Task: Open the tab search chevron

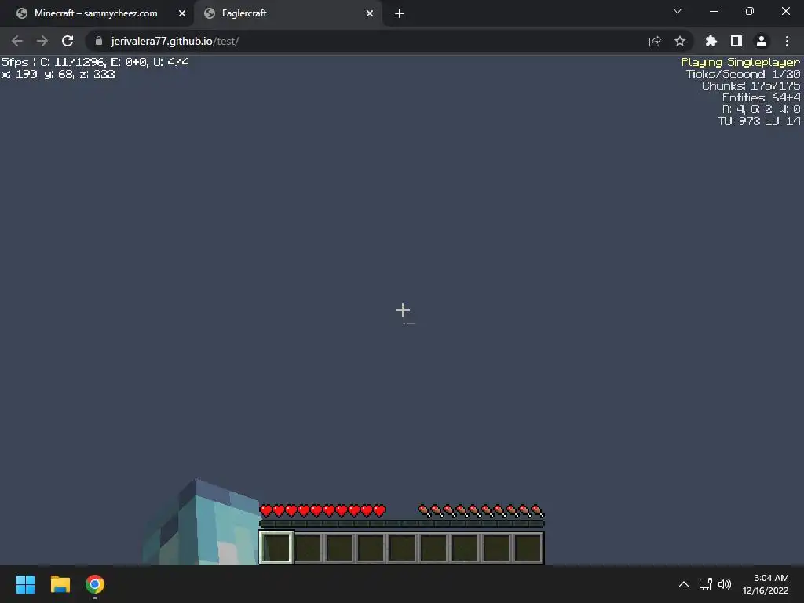Action: (x=678, y=11)
